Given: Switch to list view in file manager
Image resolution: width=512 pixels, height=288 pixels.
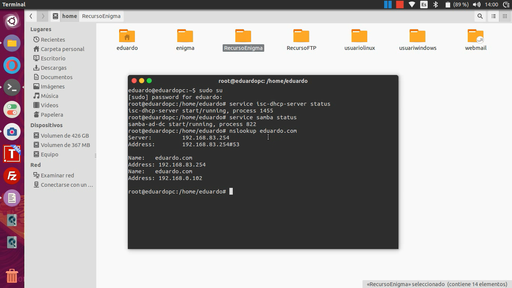Looking at the screenshot, I should [x=494, y=16].
